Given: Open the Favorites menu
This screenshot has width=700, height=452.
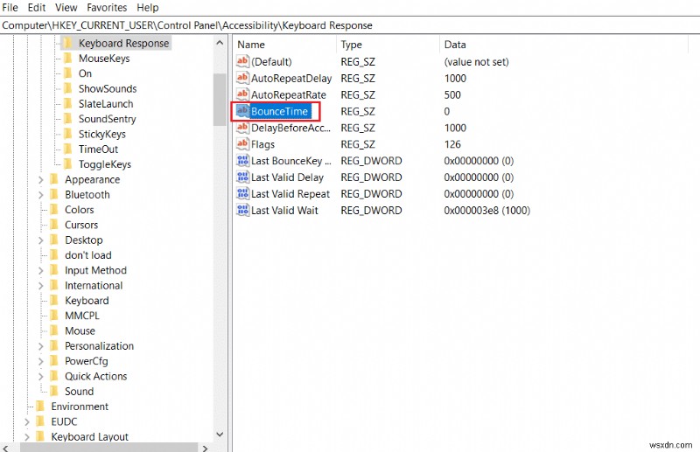Looking at the screenshot, I should (107, 8).
